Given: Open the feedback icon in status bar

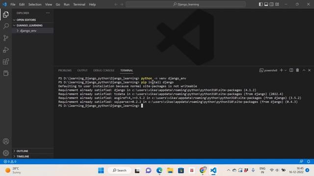Looking at the screenshot, I should (x=301, y=161).
